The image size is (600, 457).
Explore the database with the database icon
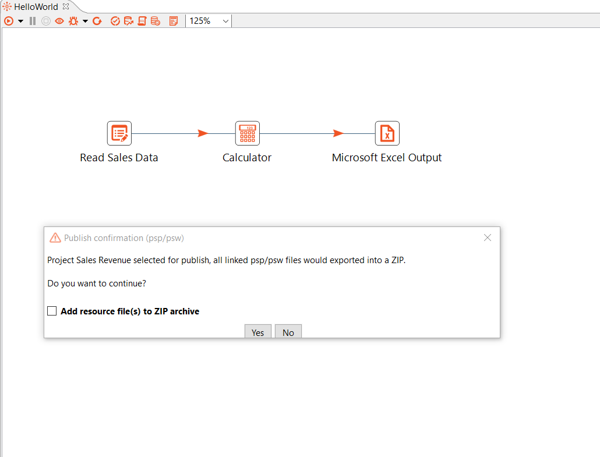pyautogui.click(x=156, y=21)
